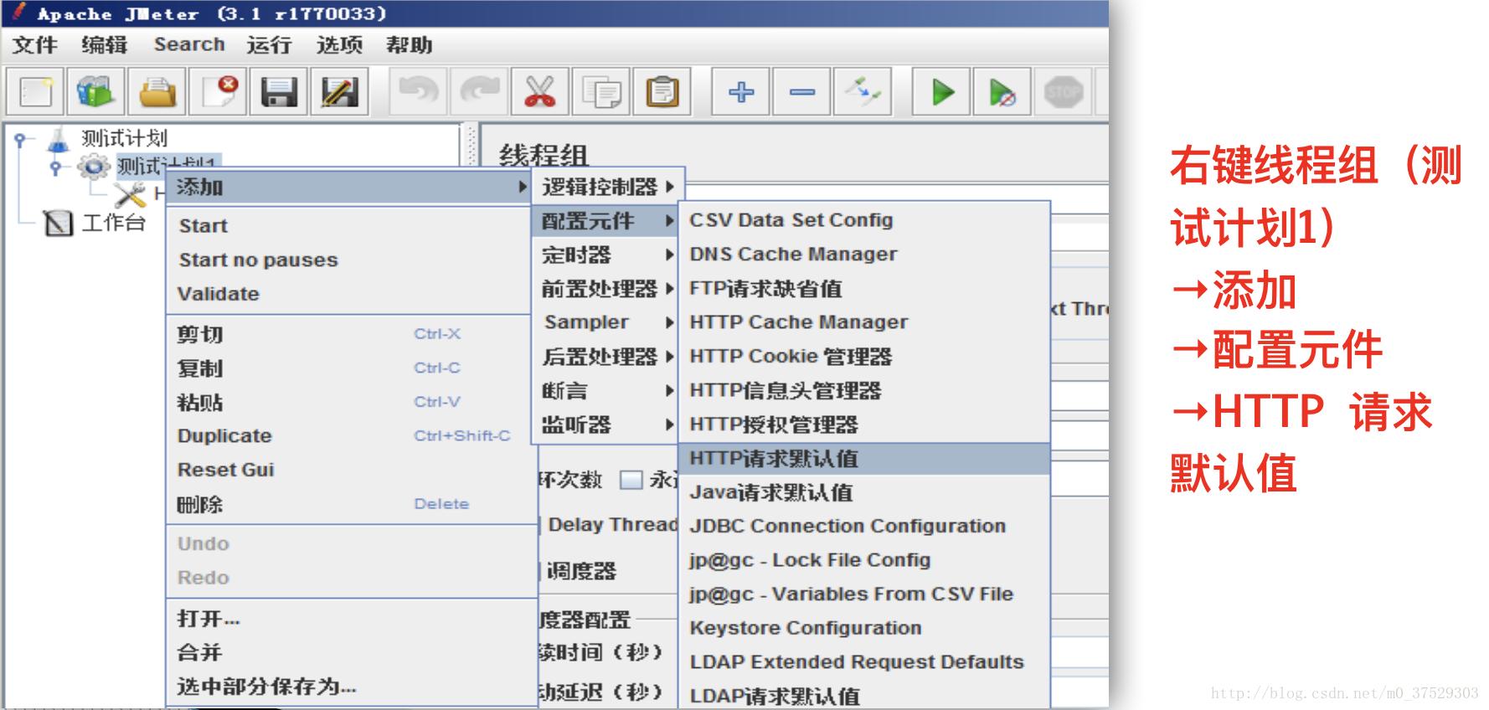Screen dimensions: 1489x710
Task: Choose HTTP Cache Manager
Action: [x=864, y=322]
